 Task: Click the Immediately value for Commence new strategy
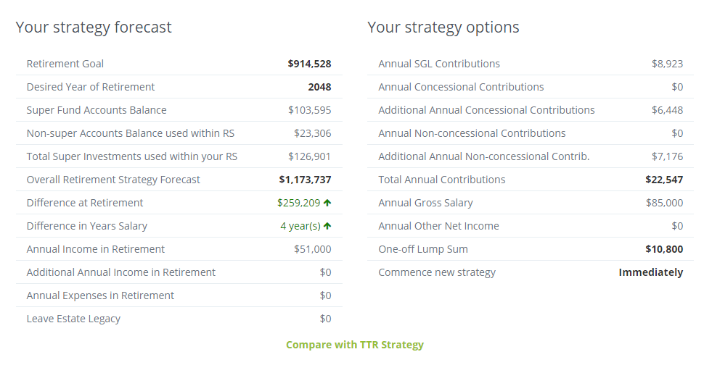tap(650, 272)
